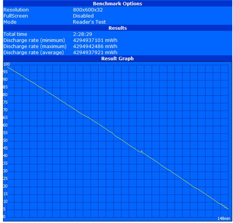This screenshot has width=233, height=223.
Task: Click the '0' y-axis label
Action: [4, 217]
